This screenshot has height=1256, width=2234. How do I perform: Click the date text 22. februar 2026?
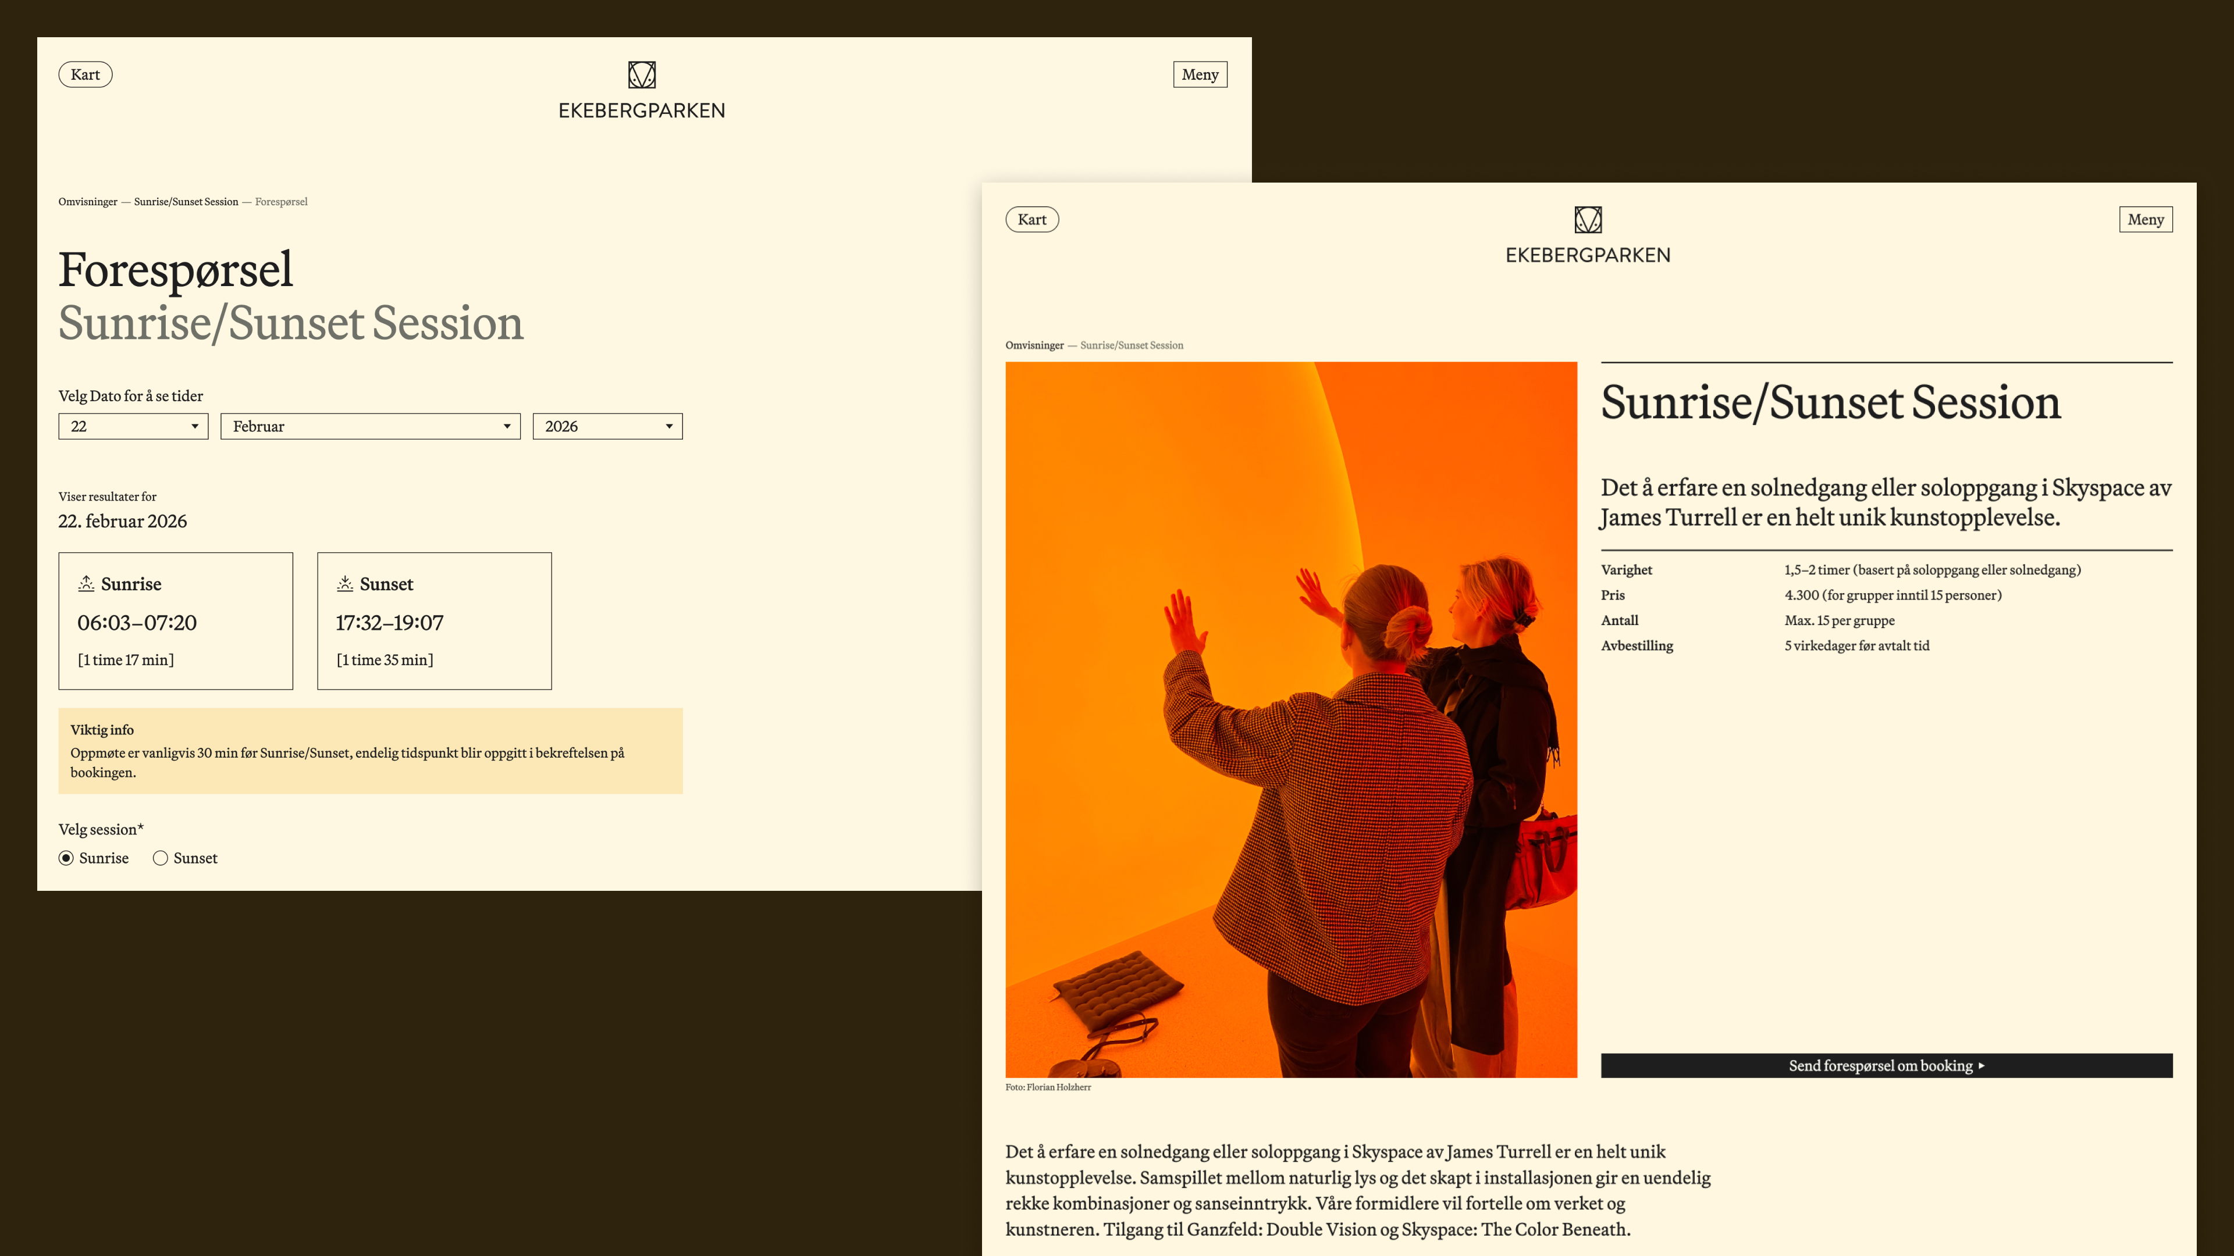122,521
